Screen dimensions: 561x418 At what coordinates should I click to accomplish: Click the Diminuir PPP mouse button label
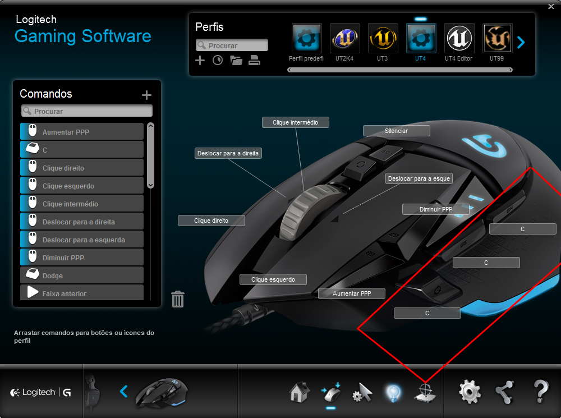tap(436, 209)
